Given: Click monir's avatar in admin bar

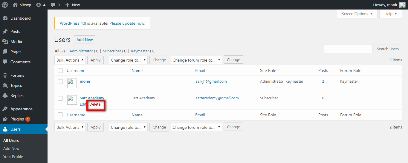Looking at the screenshot, I should coord(402,5).
